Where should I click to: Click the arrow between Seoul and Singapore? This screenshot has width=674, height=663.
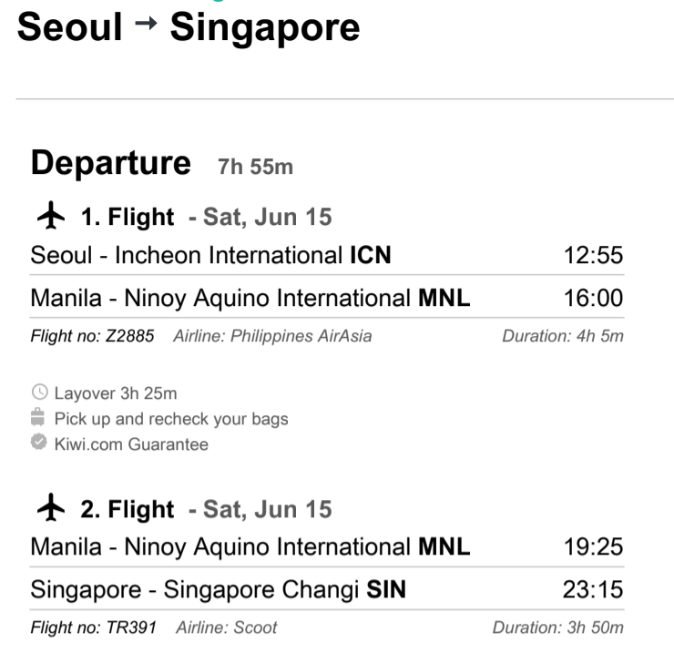point(146,23)
